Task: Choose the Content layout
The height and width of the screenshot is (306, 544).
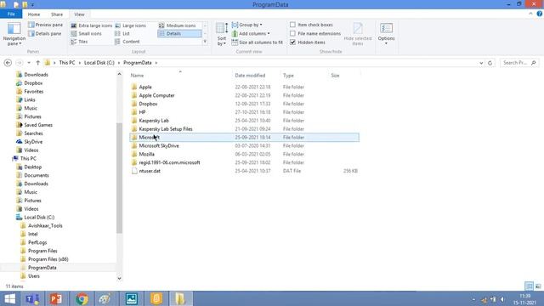Action: click(x=127, y=42)
